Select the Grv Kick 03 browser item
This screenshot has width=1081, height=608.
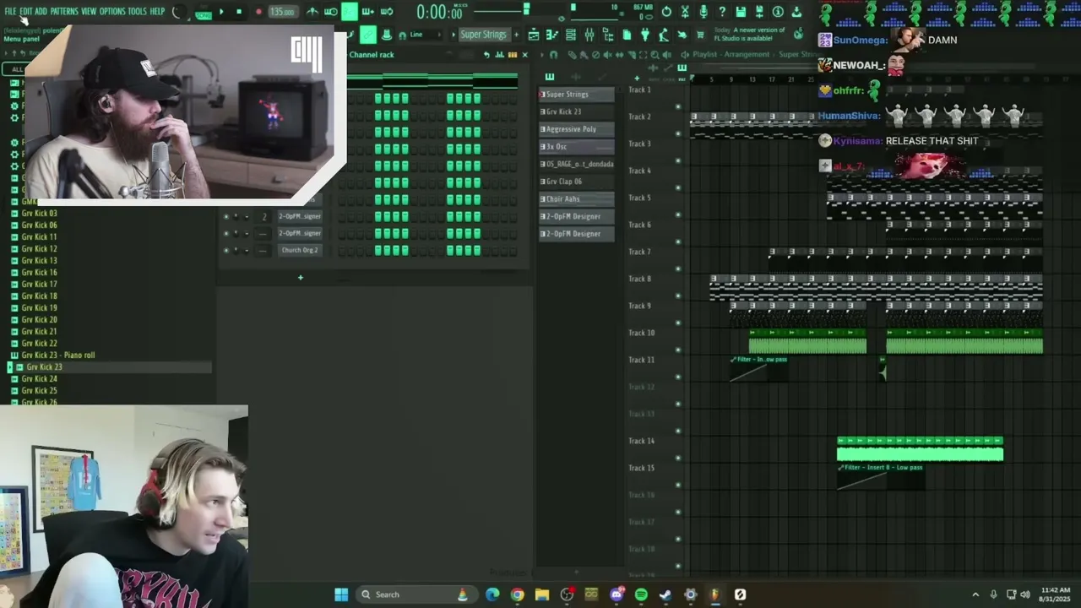coord(39,214)
